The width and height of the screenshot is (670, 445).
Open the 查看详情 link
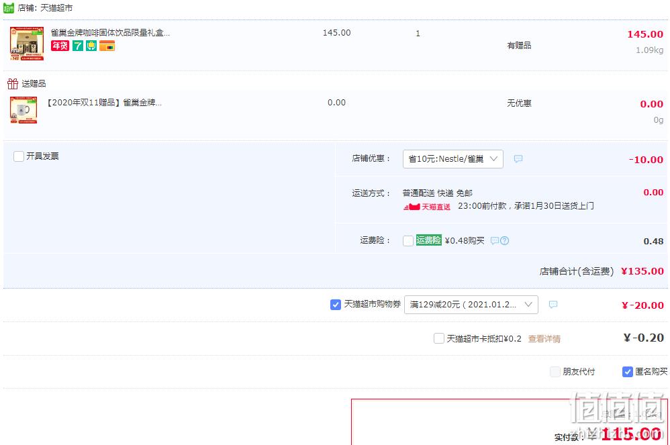(x=544, y=339)
